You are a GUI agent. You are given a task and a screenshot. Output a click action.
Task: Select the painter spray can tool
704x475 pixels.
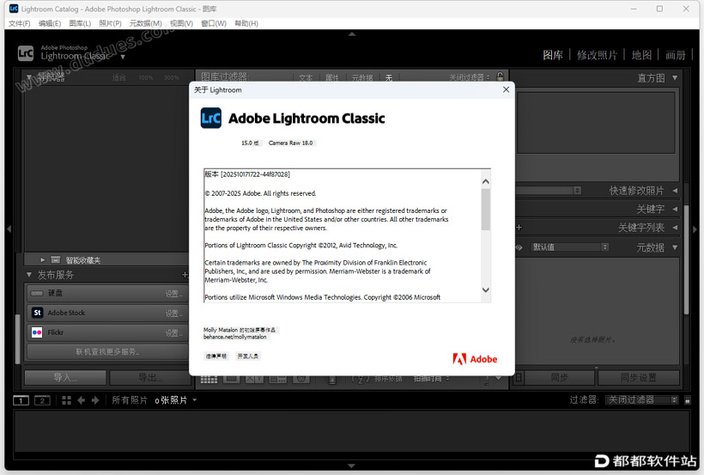coord(332,380)
